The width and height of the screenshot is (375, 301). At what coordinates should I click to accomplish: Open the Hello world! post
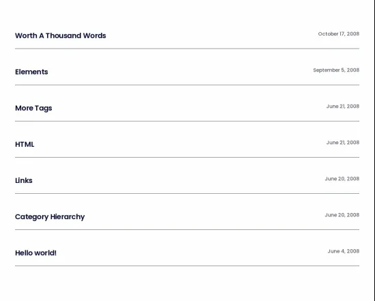click(x=36, y=253)
